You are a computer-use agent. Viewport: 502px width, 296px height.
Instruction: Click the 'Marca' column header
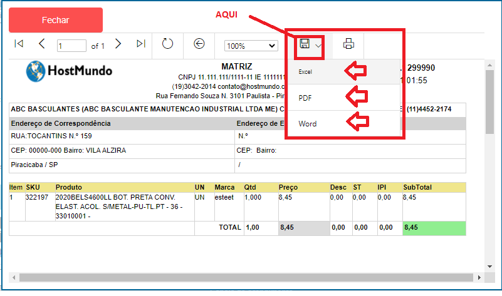click(224, 187)
